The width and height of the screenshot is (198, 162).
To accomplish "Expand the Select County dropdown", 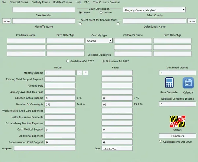I will point(184,10).
